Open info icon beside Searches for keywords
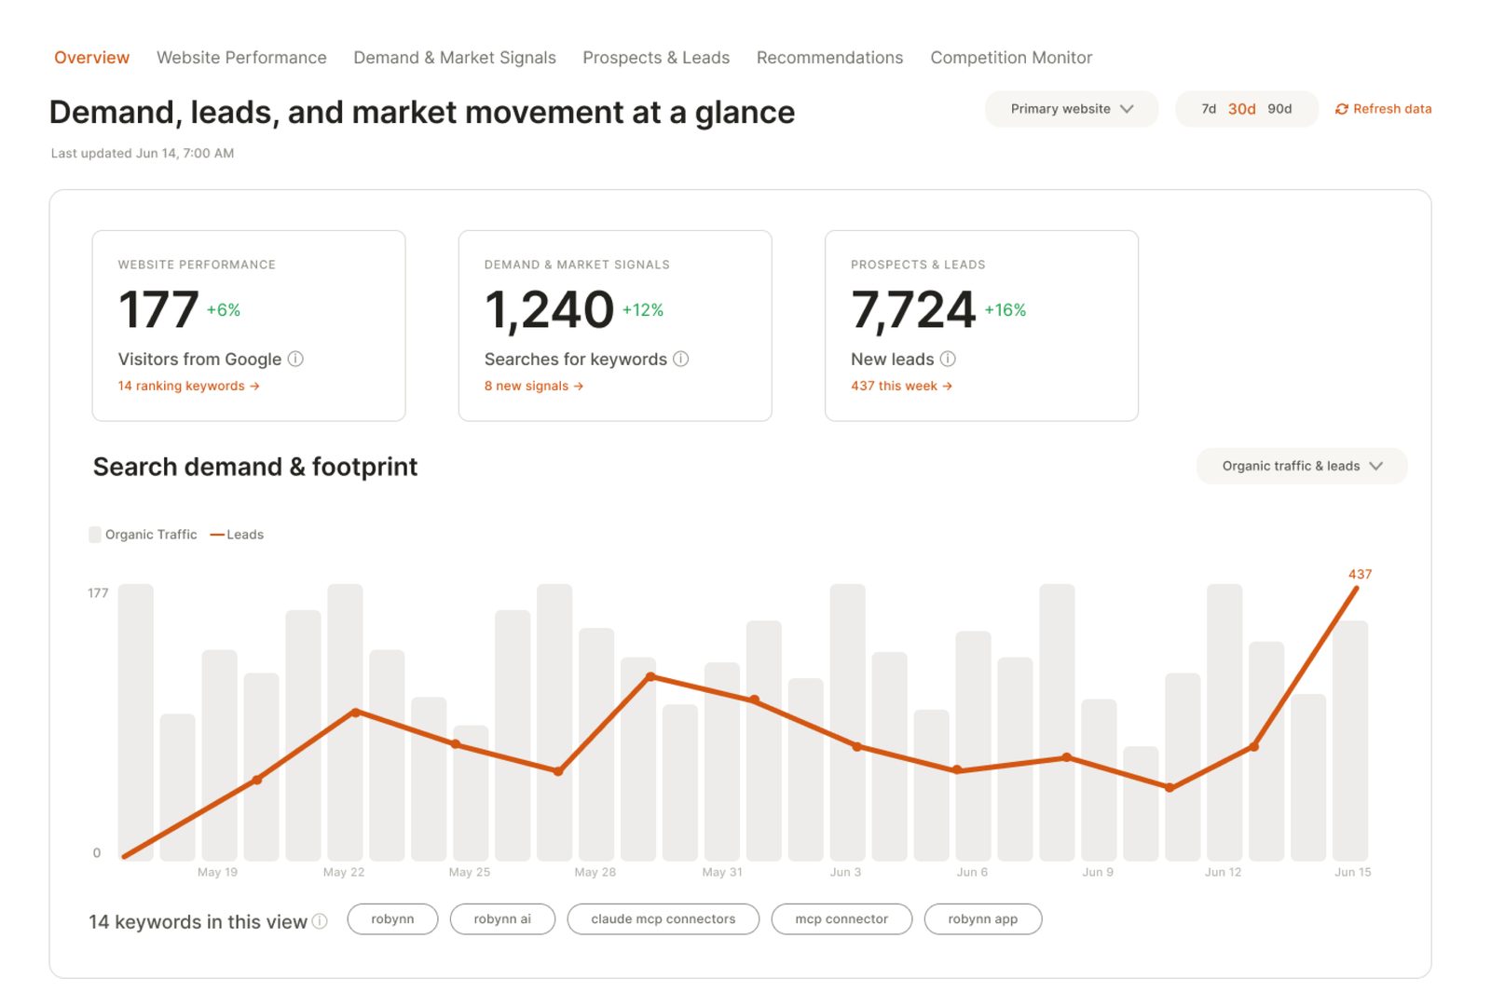1491x1006 pixels. (681, 359)
